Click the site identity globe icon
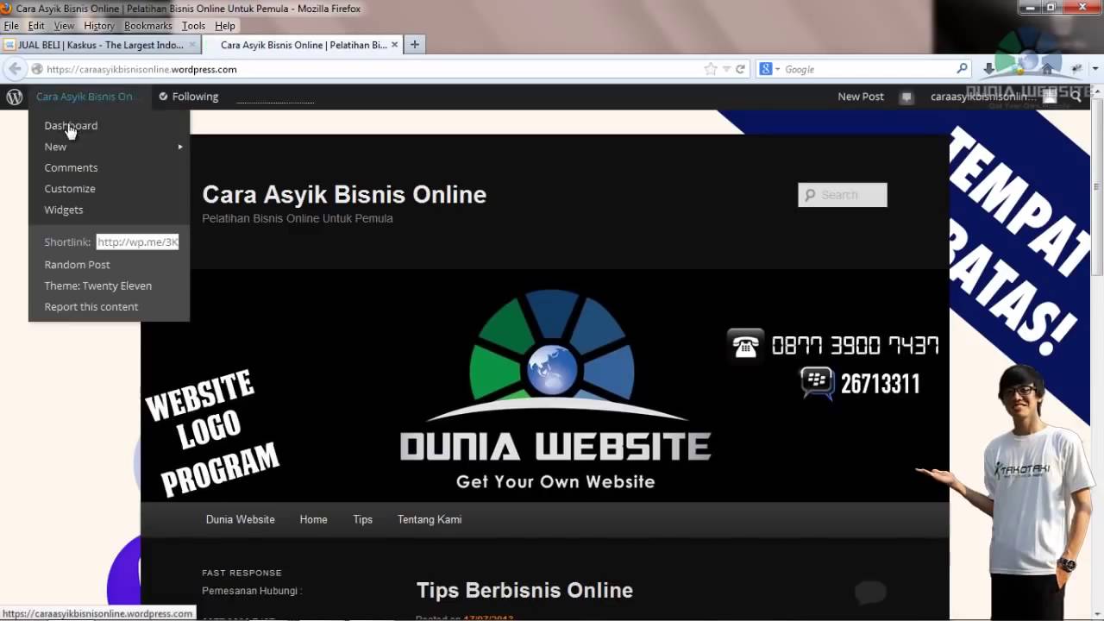This screenshot has height=621, width=1104. 37,69
